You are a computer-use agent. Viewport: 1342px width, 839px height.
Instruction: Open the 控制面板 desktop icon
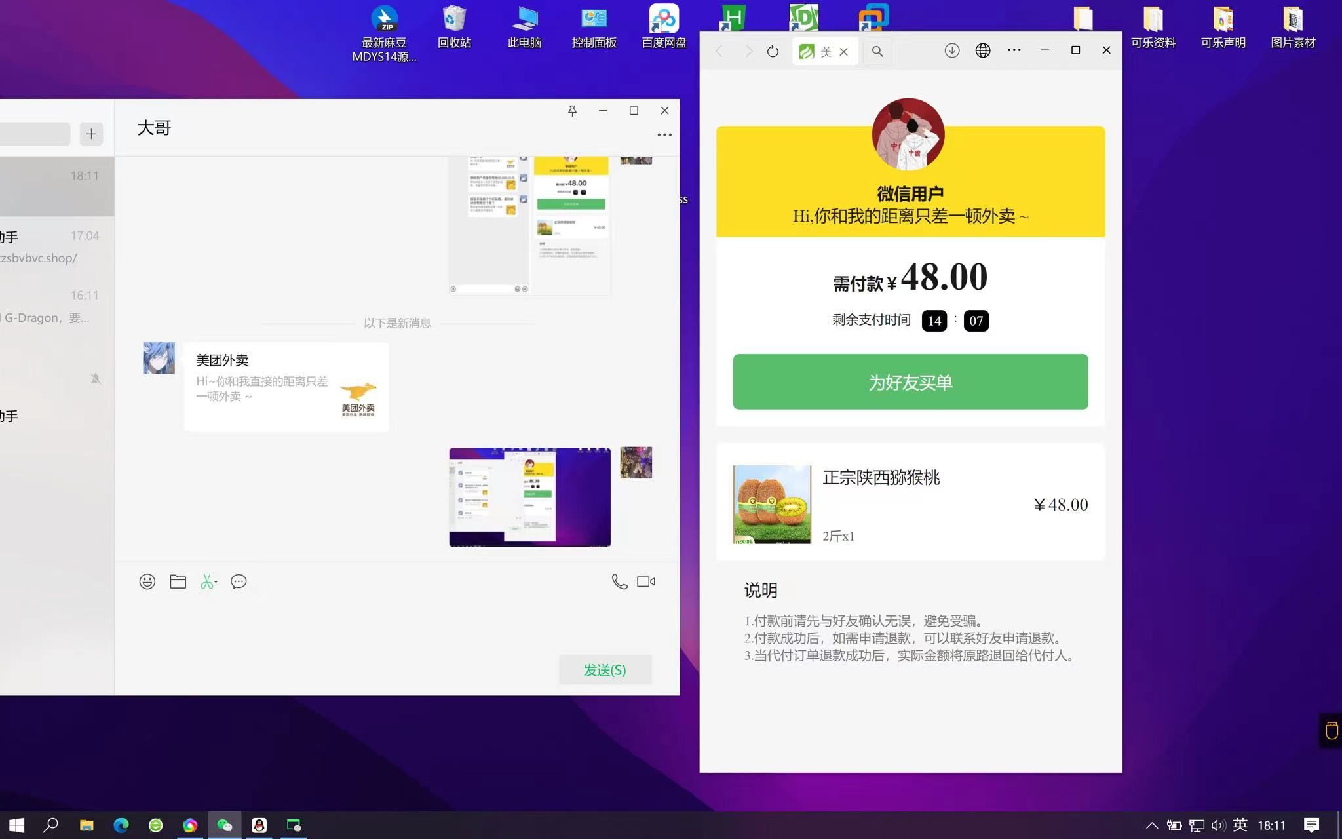tap(594, 26)
